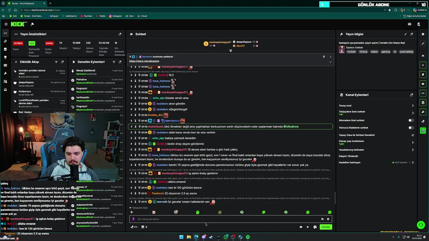
Task: Expand Hedefleri belirleyin arrow
Action: (413, 163)
